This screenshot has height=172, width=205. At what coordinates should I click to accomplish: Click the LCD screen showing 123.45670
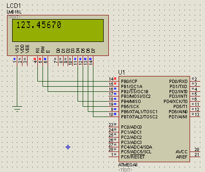(x=58, y=30)
